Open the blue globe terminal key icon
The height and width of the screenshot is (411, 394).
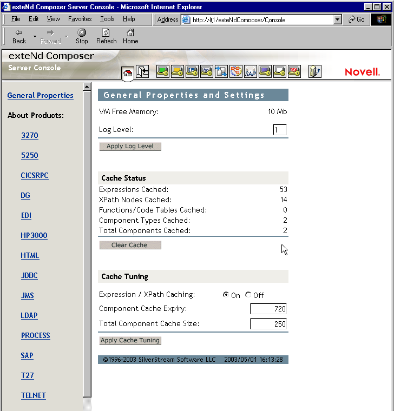tap(192, 71)
